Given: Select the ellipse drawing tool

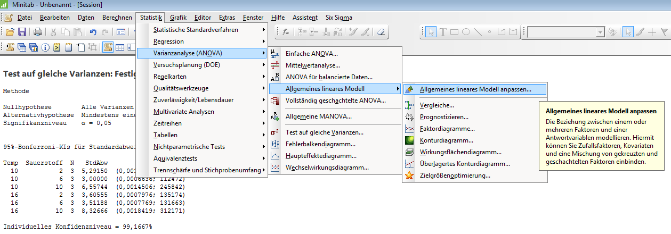Looking at the screenshot, I should pos(466,32).
